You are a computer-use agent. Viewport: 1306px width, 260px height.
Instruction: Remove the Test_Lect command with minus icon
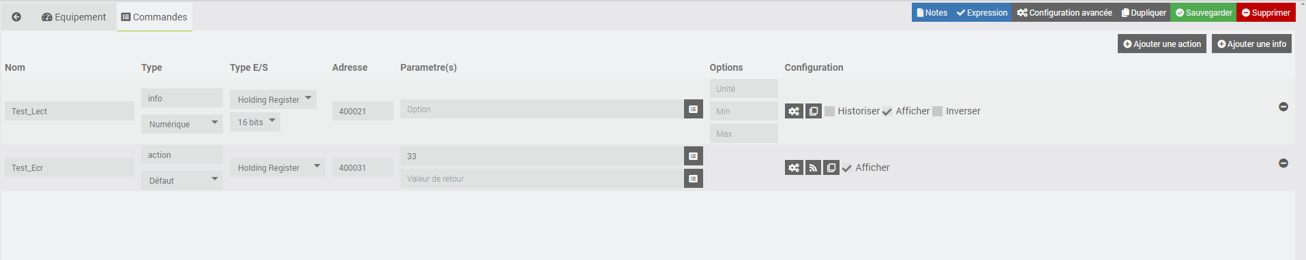[x=1283, y=107]
